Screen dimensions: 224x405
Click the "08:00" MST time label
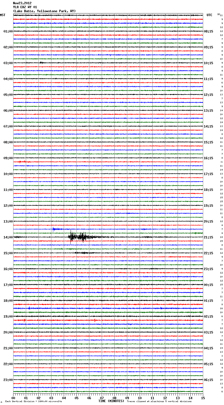coord(8,142)
